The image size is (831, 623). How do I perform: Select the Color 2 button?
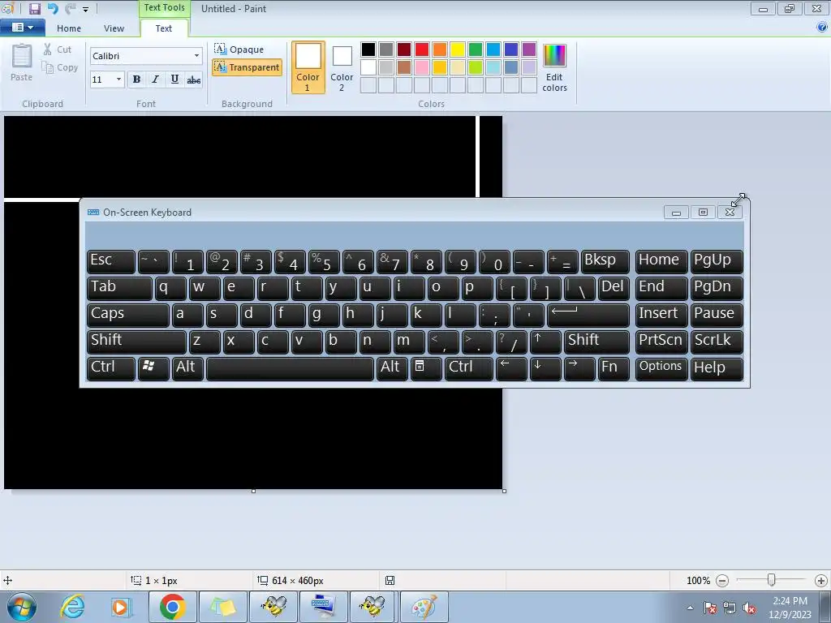click(x=342, y=69)
